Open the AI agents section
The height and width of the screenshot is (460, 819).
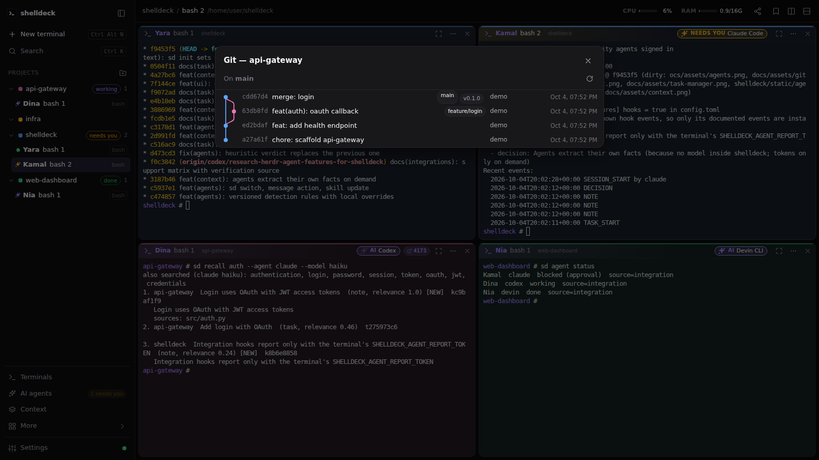tap(67, 394)
